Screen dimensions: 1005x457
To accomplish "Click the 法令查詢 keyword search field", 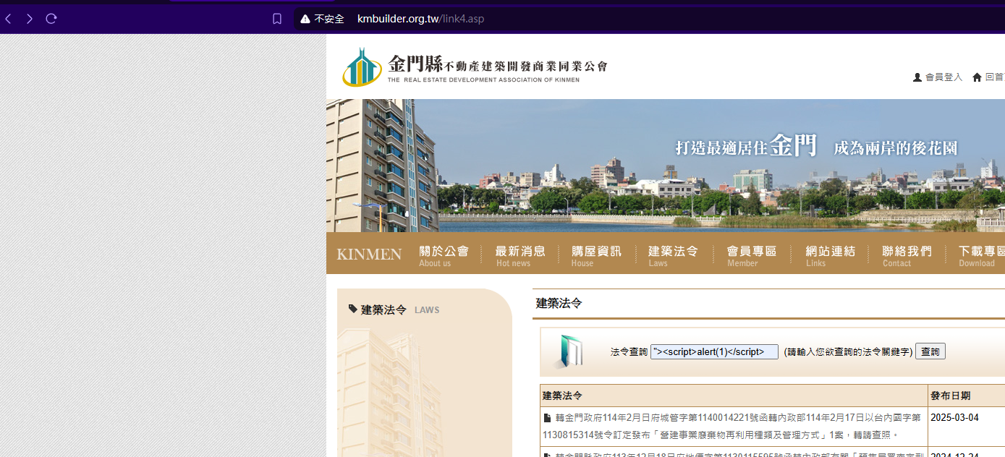I will (714, 352).
